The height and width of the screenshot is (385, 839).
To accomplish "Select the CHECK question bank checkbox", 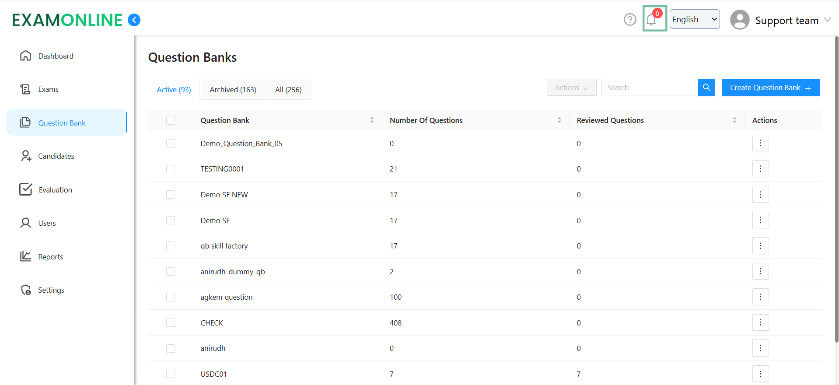I will point(171,323).
